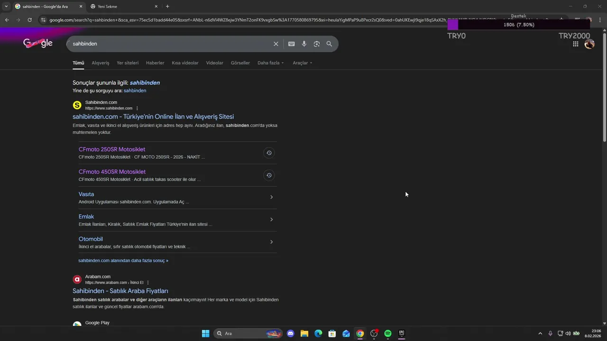Open the on-screen keyboard input tool
Viewport: 607px width, 341px height.
tap(292, 44)
